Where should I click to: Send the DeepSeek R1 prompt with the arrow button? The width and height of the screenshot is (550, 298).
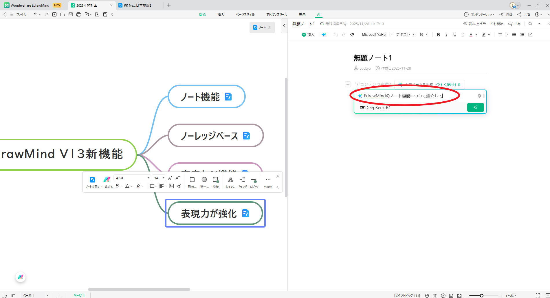point(475,107)
